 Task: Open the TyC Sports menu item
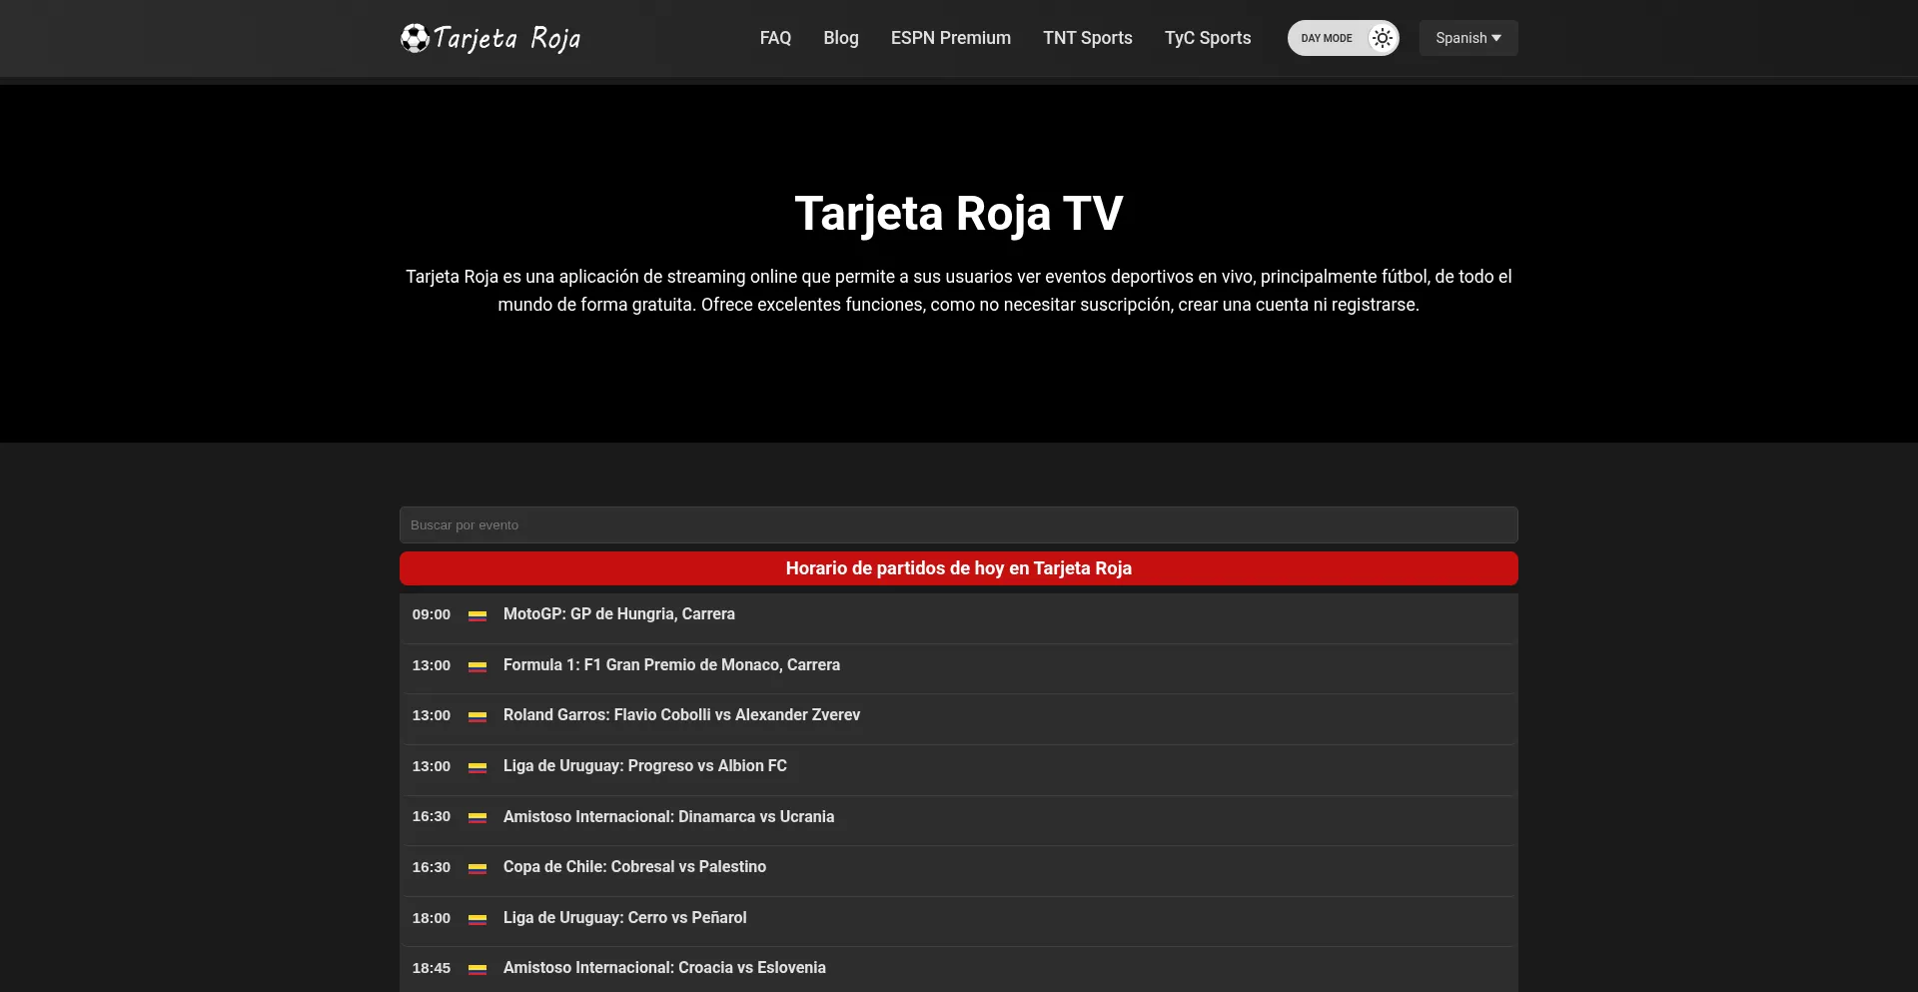(1208, 38)
